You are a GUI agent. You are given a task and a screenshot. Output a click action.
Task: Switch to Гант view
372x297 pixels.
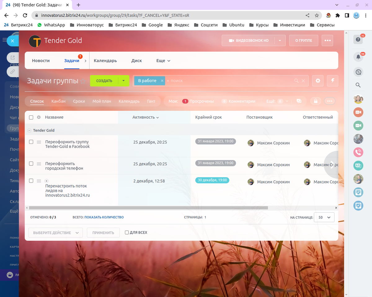(151, 101)
